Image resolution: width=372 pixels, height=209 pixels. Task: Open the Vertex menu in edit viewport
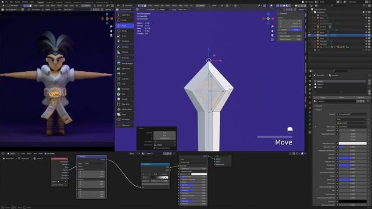[174, 6]
